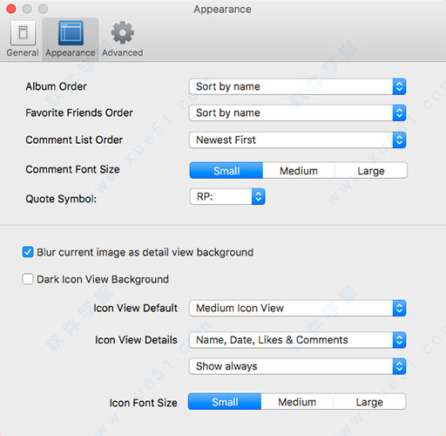The image size is (446, 436).
Task: Choose Small for Icon Font Size
Action: click(x=225, y=402)
